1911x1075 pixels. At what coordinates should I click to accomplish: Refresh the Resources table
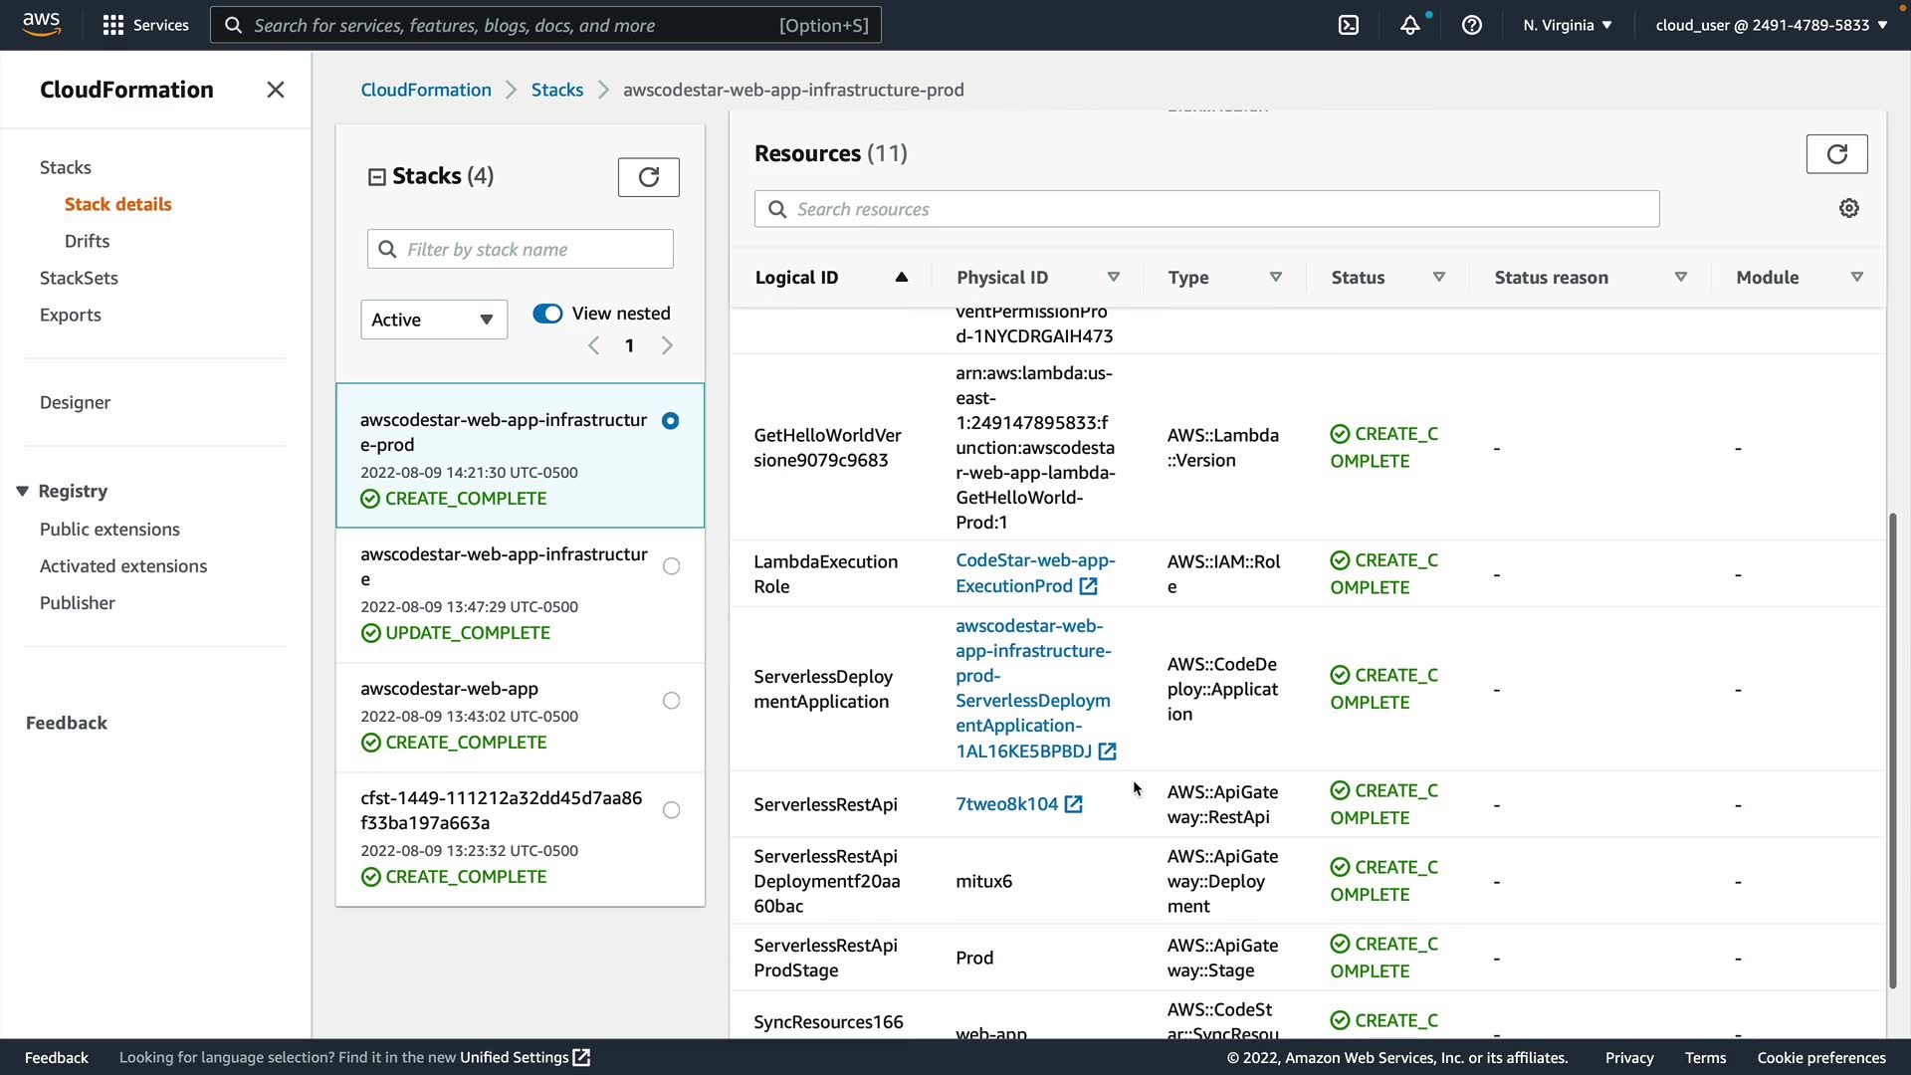1836,154
